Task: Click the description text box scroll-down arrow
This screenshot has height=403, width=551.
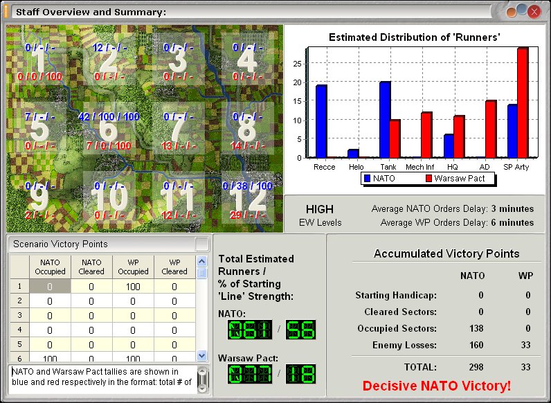Action: pos(202,388)
